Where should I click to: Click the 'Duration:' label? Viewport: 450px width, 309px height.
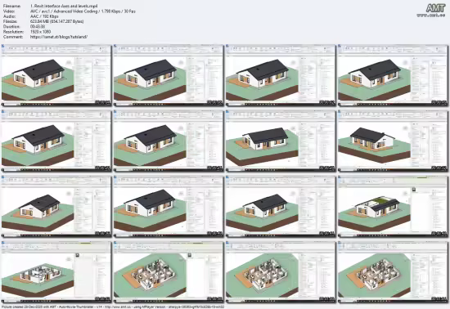click(11, 27)
